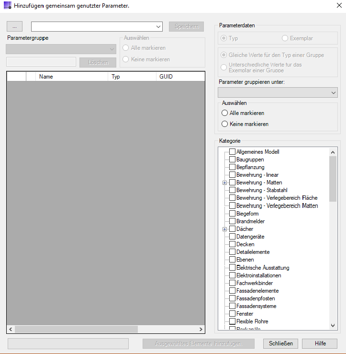Click the parameter table horizontal scrollbar thumb

[76, 329]
